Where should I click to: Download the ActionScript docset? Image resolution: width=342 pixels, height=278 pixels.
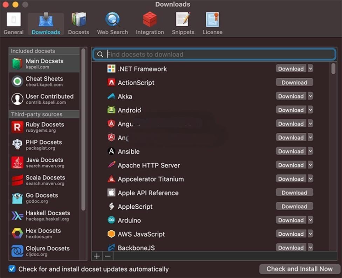tap(294, 82)
